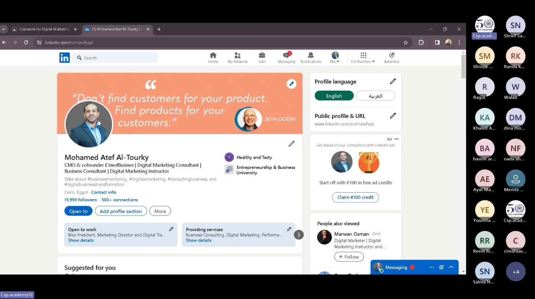Expand the Me dropdown menu
535x299 pixels.
click(335, 58)
